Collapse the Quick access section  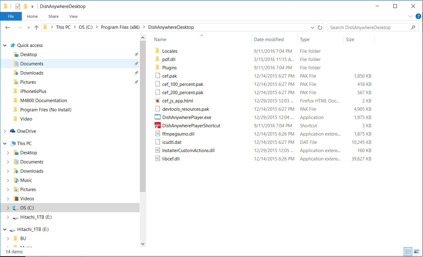[x=5, y=45]
